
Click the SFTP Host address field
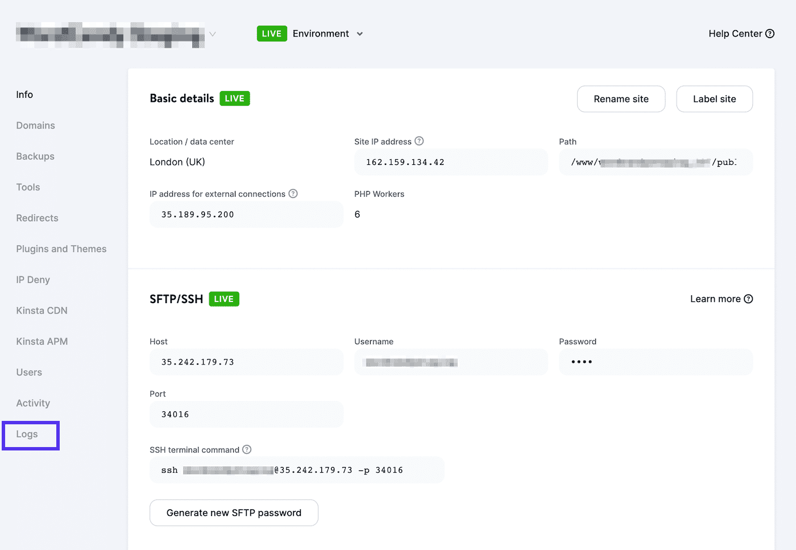point(246,362)
